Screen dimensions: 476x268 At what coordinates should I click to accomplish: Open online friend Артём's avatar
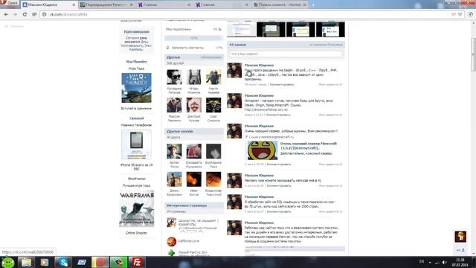[174, 151]
